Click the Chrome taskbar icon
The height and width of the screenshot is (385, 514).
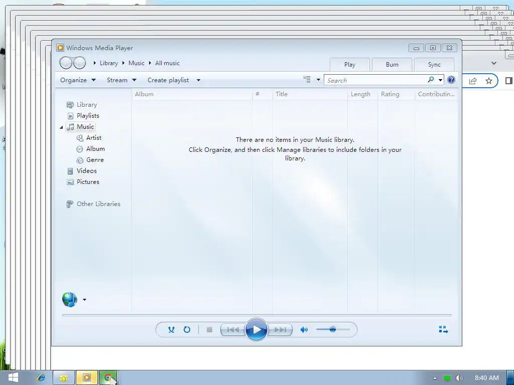point(108,378)
